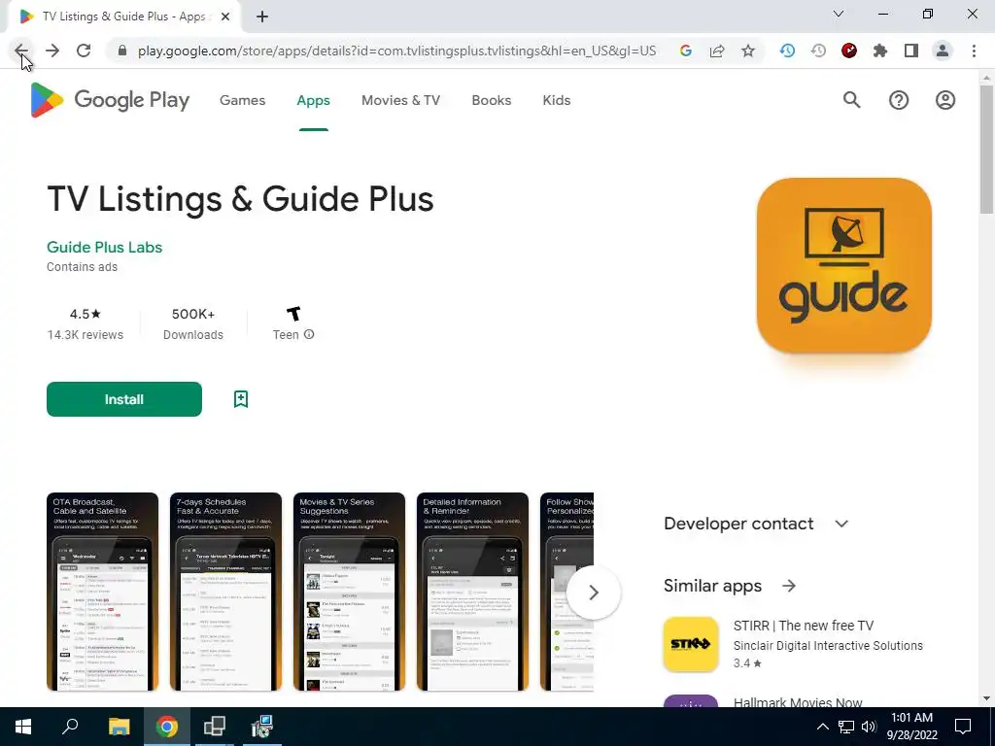This screenshot has height=746, width=995.
Task: Open OTA Broadcast, Cable and Satellite screenshot
Action: click(x=102, y=592)
